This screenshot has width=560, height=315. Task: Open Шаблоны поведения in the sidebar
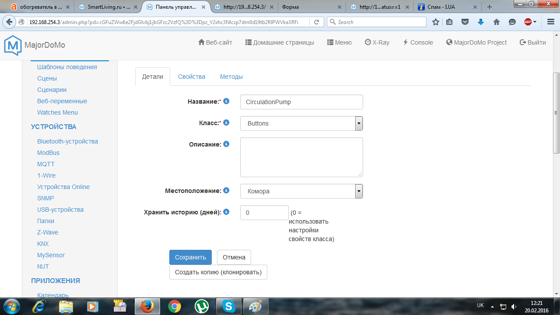67,67
